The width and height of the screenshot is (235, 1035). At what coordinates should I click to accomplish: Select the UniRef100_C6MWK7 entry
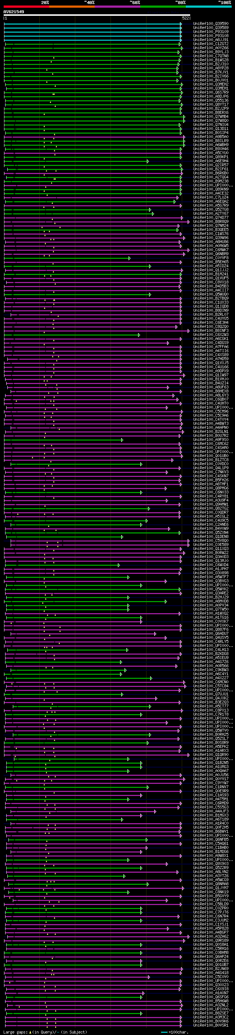(x=211, y=250)
